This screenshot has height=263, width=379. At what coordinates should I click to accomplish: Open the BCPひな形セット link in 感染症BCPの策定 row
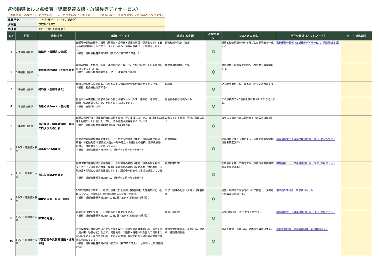(x=306, y=139)
